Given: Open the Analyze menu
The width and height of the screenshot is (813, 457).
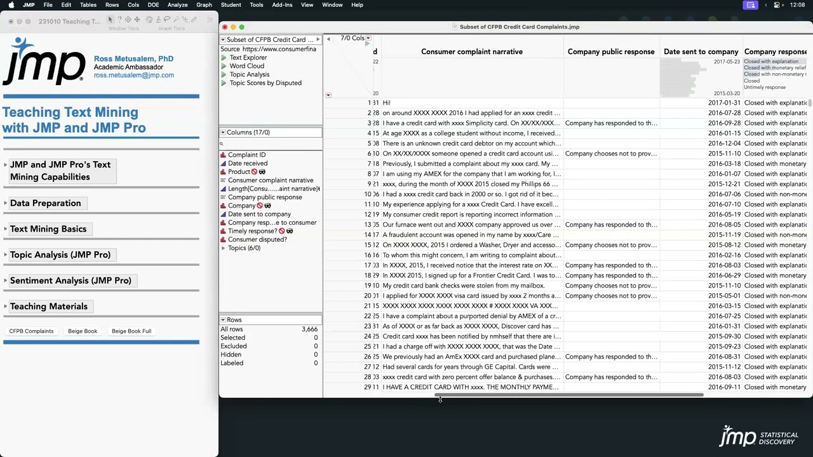Looking at the screenshot, I should click(x=177, y=5).
